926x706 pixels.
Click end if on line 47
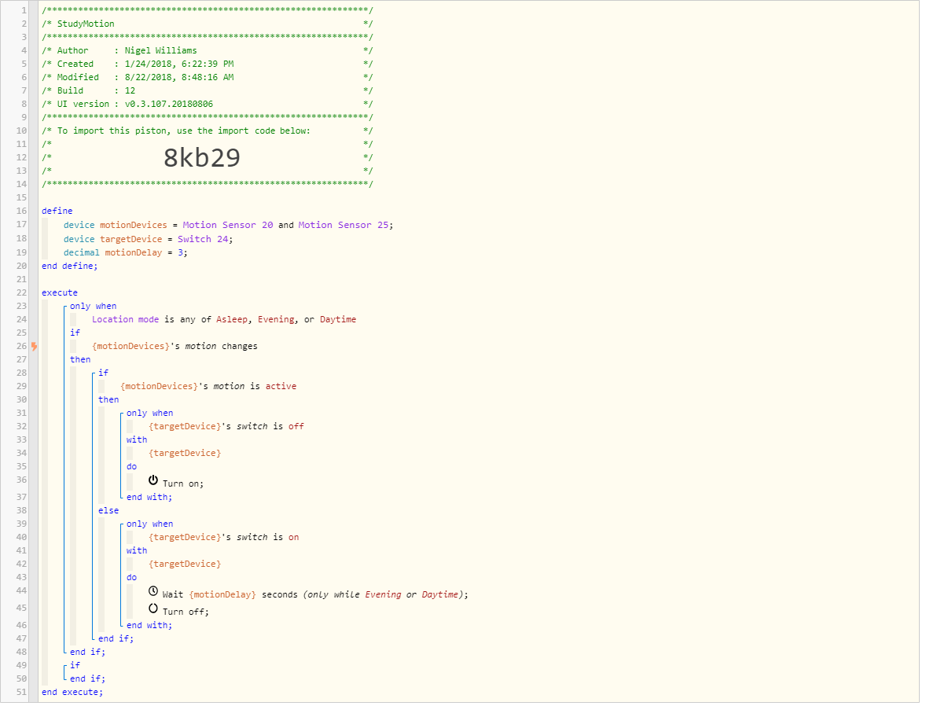point(116,640)
